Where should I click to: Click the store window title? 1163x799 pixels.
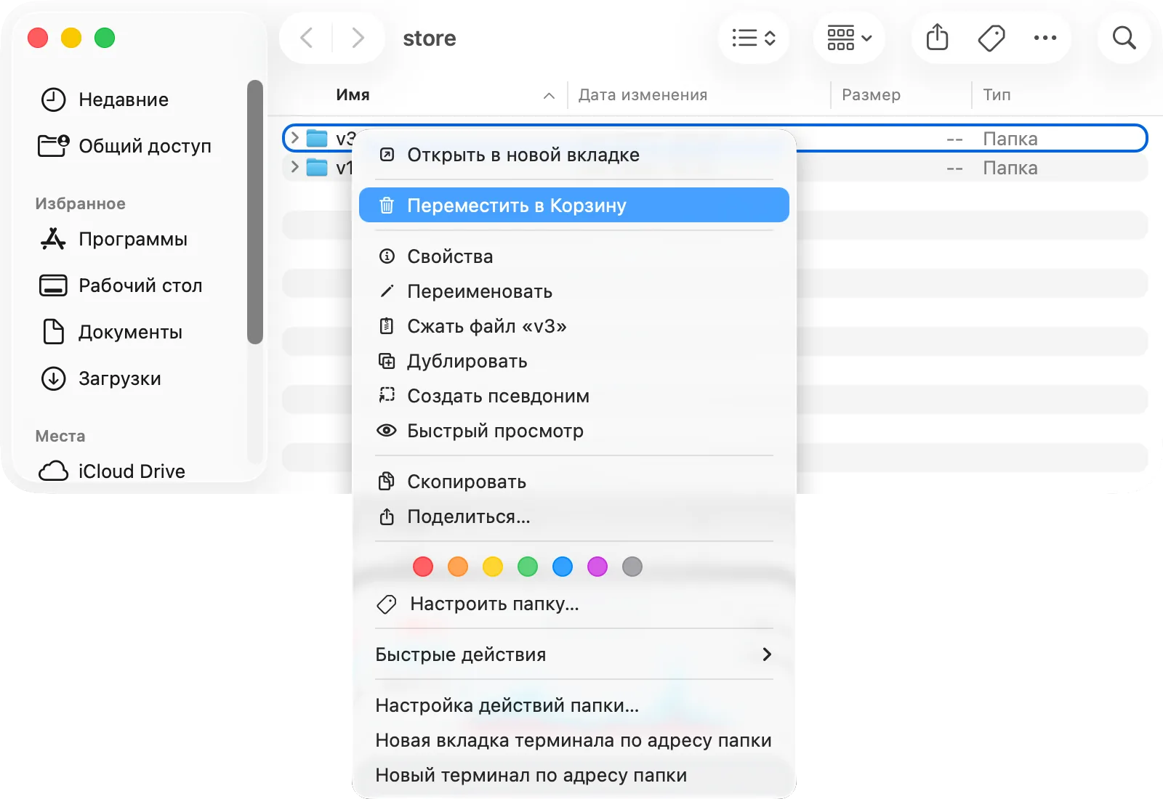(430, 38)
